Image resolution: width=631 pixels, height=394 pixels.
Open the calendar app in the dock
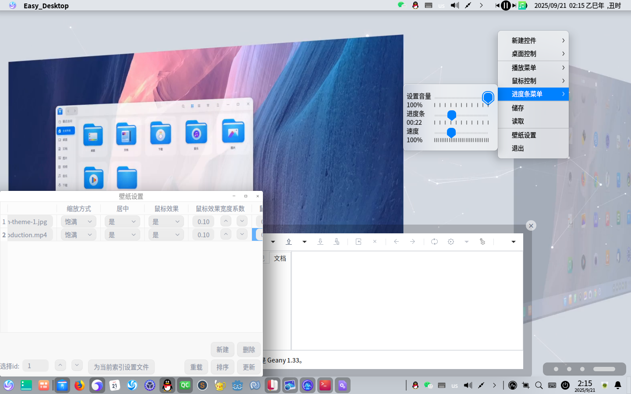[x=114, y=385]
